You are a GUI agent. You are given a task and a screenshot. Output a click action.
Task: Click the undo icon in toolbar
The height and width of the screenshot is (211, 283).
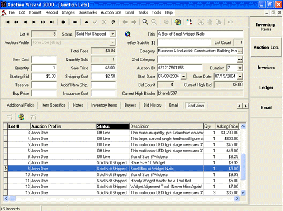click(x=230, y=22)
